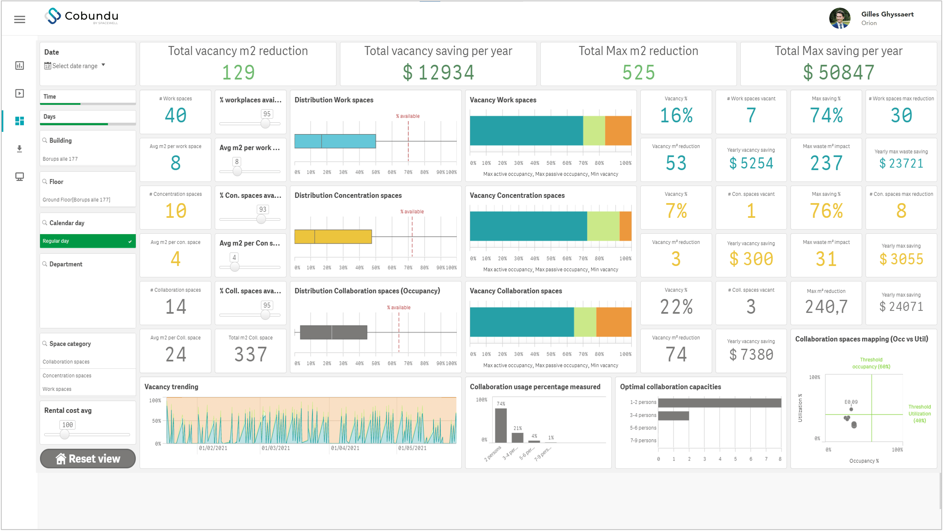943x531 pixels.
Task: Click the bar chart panel icon in sidebar
Action: point(19,65)
